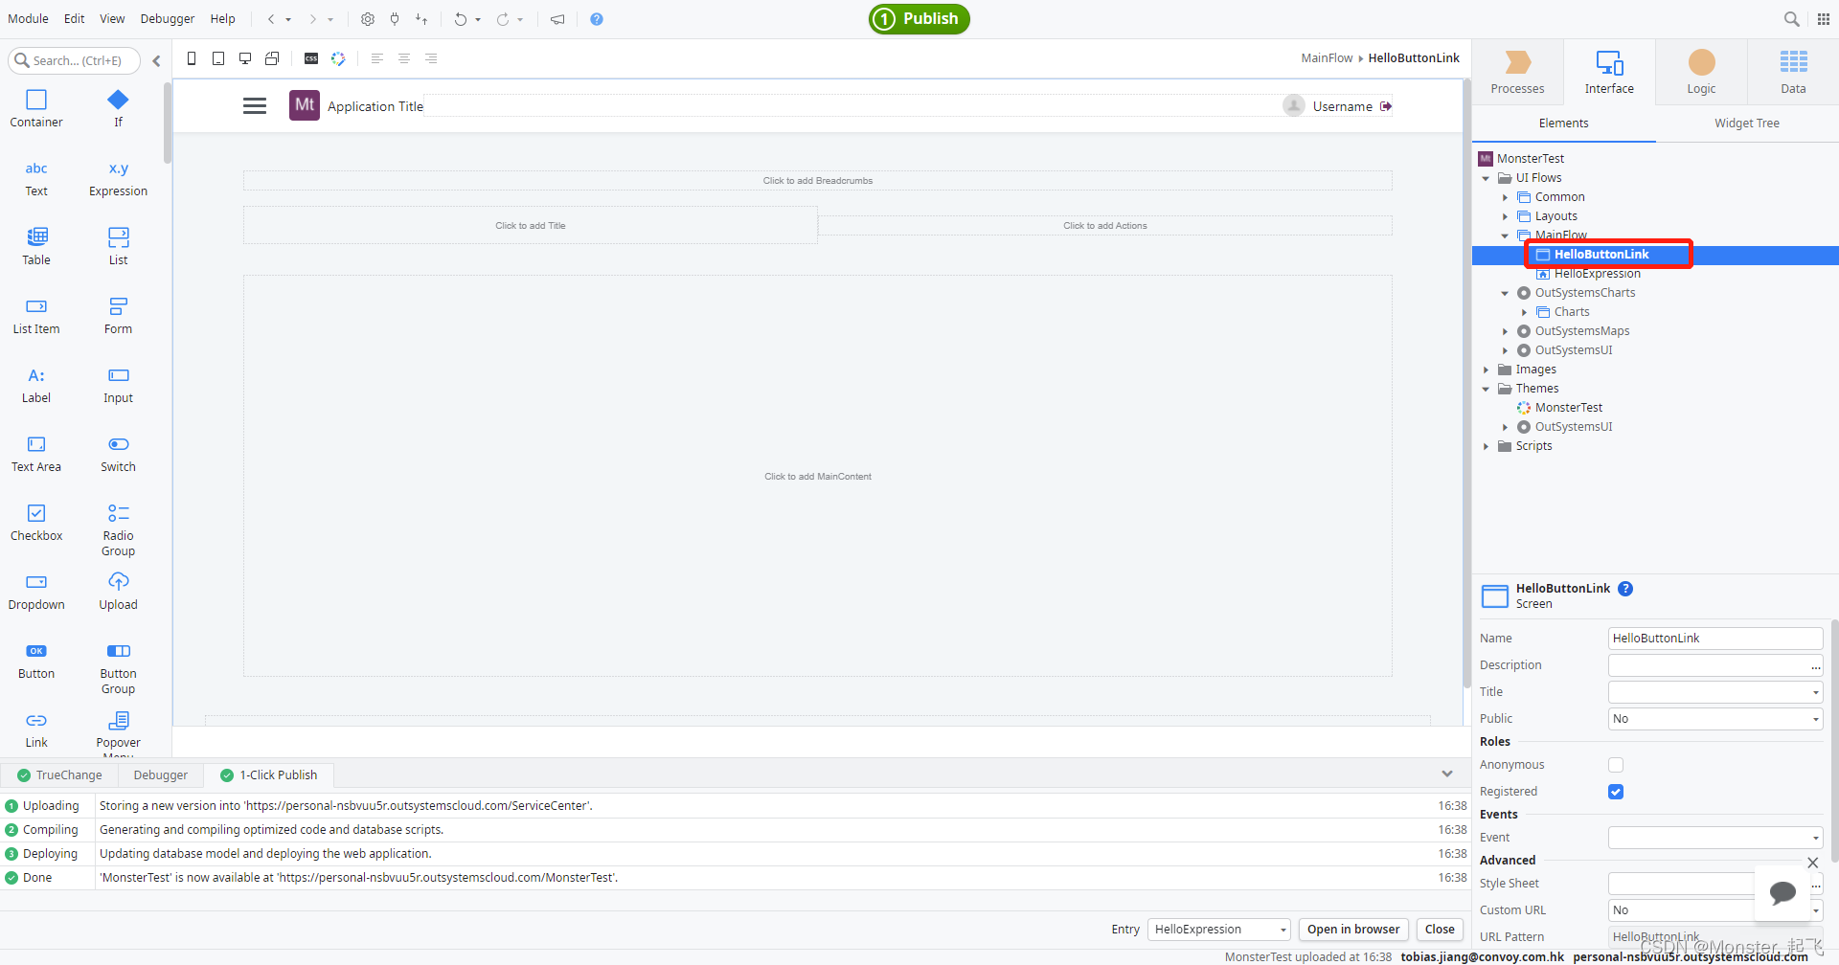Collapse the MainFlow node
Screen dimensions: 1839x965
click(1505, 236)
